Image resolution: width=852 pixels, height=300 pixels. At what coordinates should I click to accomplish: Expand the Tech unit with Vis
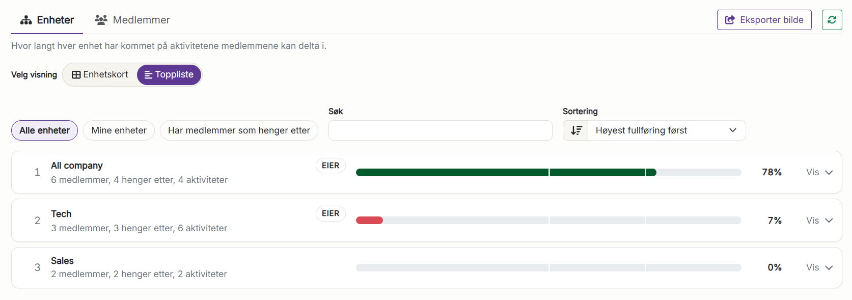coord(819,221)
